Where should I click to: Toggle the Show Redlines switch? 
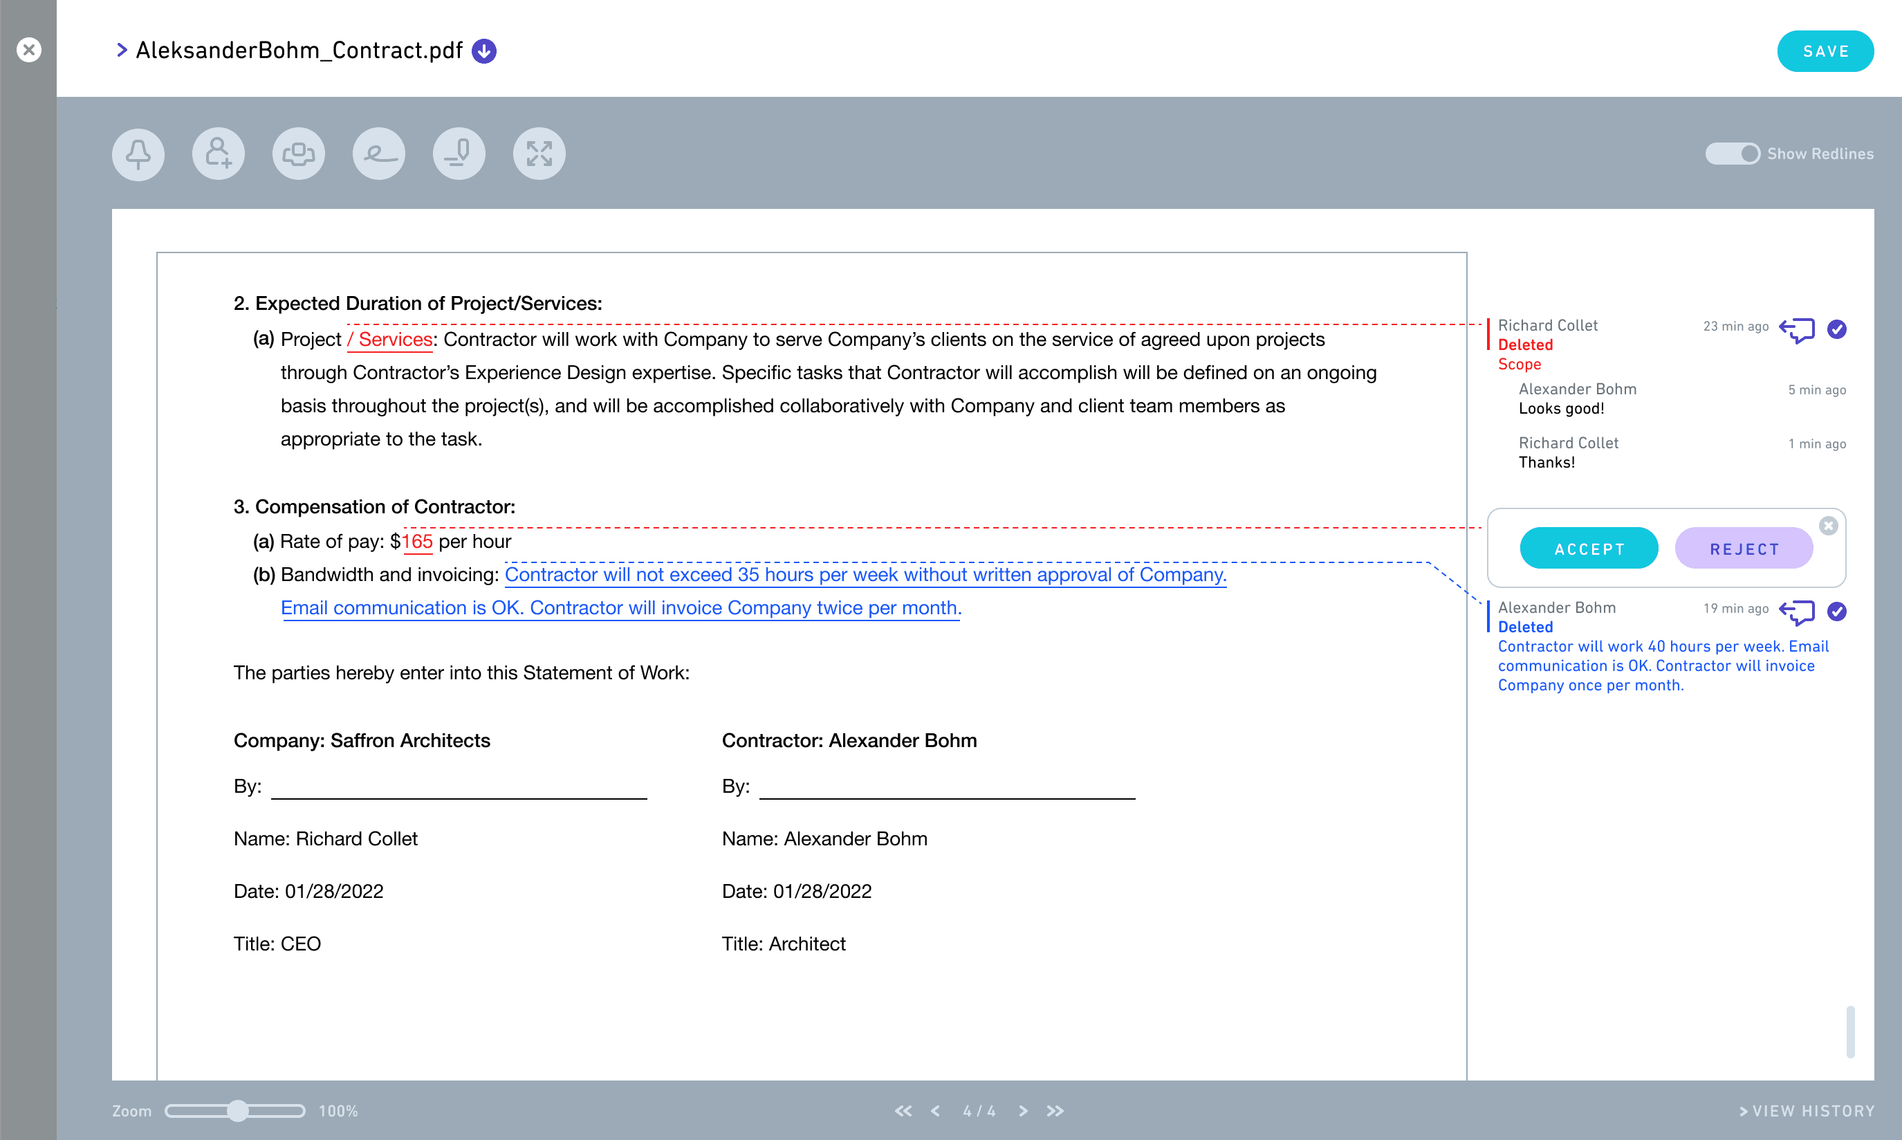(1733, 154)
